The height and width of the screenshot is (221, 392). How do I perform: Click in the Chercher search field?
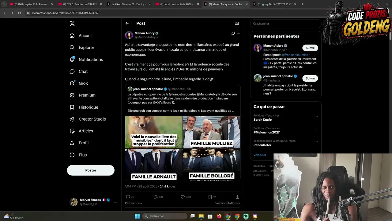(286, 24)
